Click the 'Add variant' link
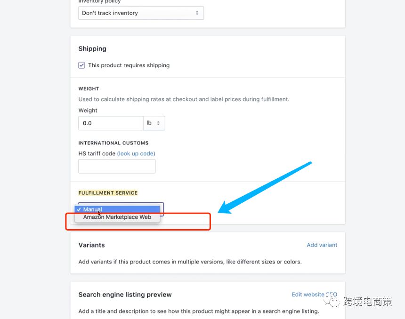Image resolution: width=405 pixels, height=319 pixels. pyautogui.click(x=322, y=245)
